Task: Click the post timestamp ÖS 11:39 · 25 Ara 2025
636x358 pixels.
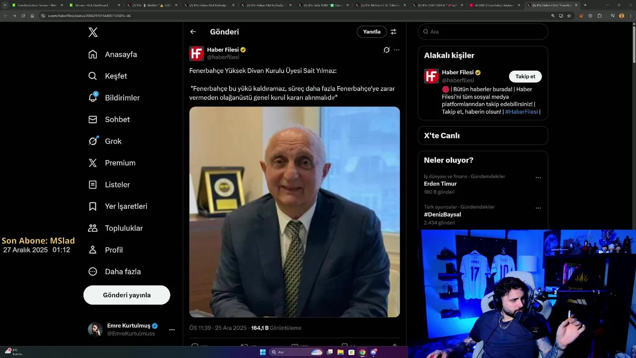Action: [218, 328]
